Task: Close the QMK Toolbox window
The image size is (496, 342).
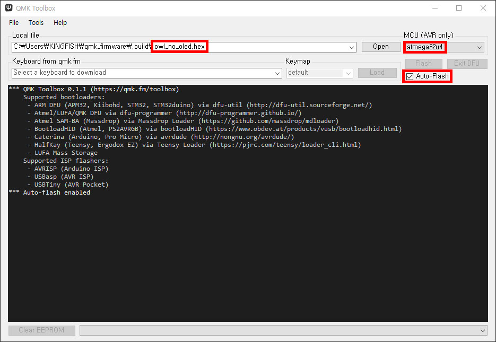Action: pos(483,8)
